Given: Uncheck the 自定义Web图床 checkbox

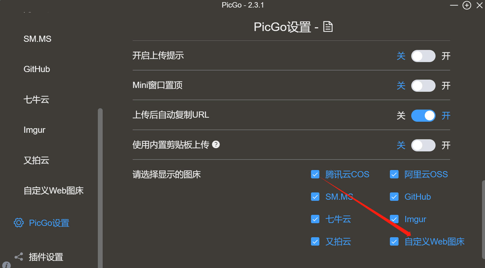Looking at the screenshot, I should 394,242.
